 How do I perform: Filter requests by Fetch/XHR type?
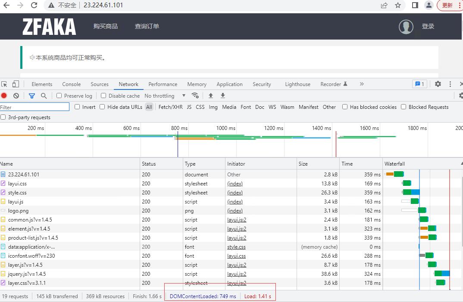[x=170, y=107]
